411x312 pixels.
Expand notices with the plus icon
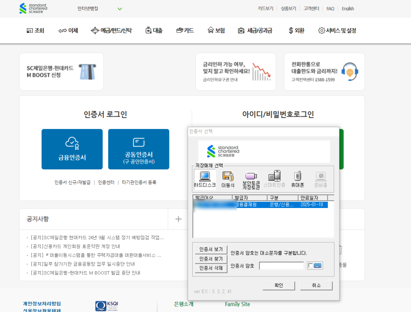pos(178,219)
